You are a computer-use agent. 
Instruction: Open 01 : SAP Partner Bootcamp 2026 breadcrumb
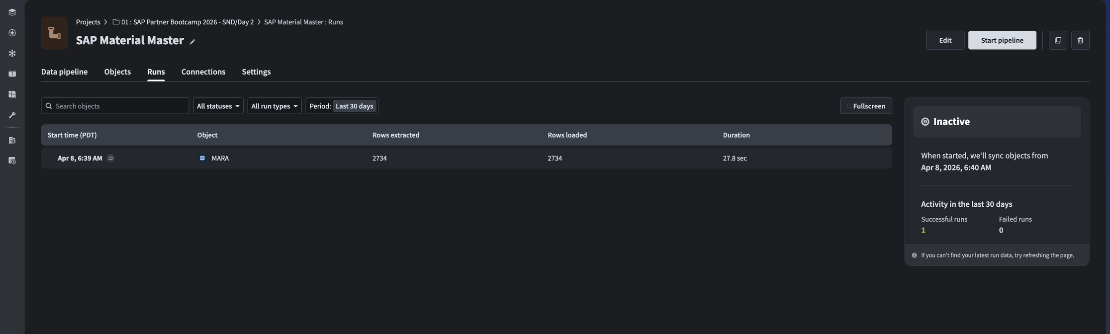(x=183, y=22)
